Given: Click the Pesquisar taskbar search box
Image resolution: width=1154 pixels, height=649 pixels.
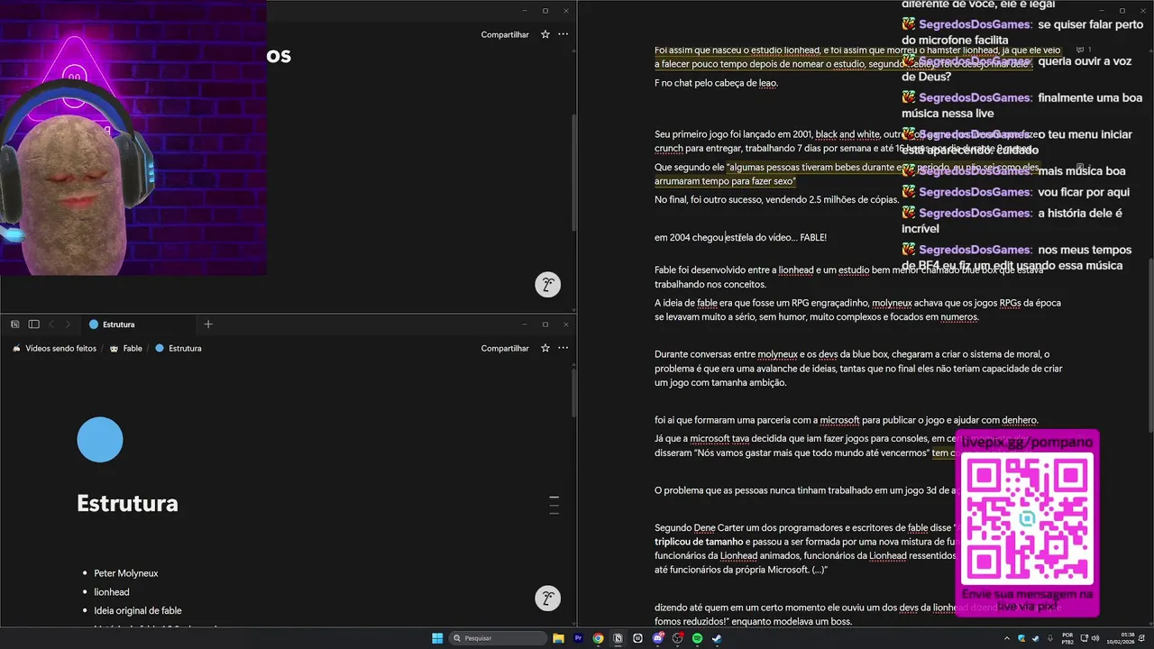Looking at the screenshot, I should [x=499, y=638].
